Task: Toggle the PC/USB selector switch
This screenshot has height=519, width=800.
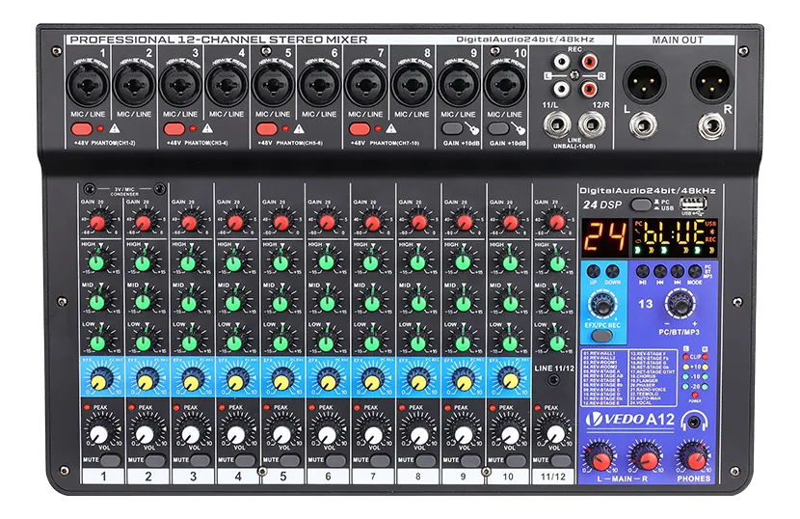Action: (640, 205)
